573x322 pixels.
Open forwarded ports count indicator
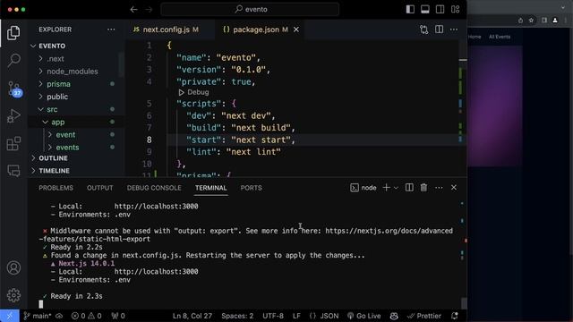(x=118, y=316)
